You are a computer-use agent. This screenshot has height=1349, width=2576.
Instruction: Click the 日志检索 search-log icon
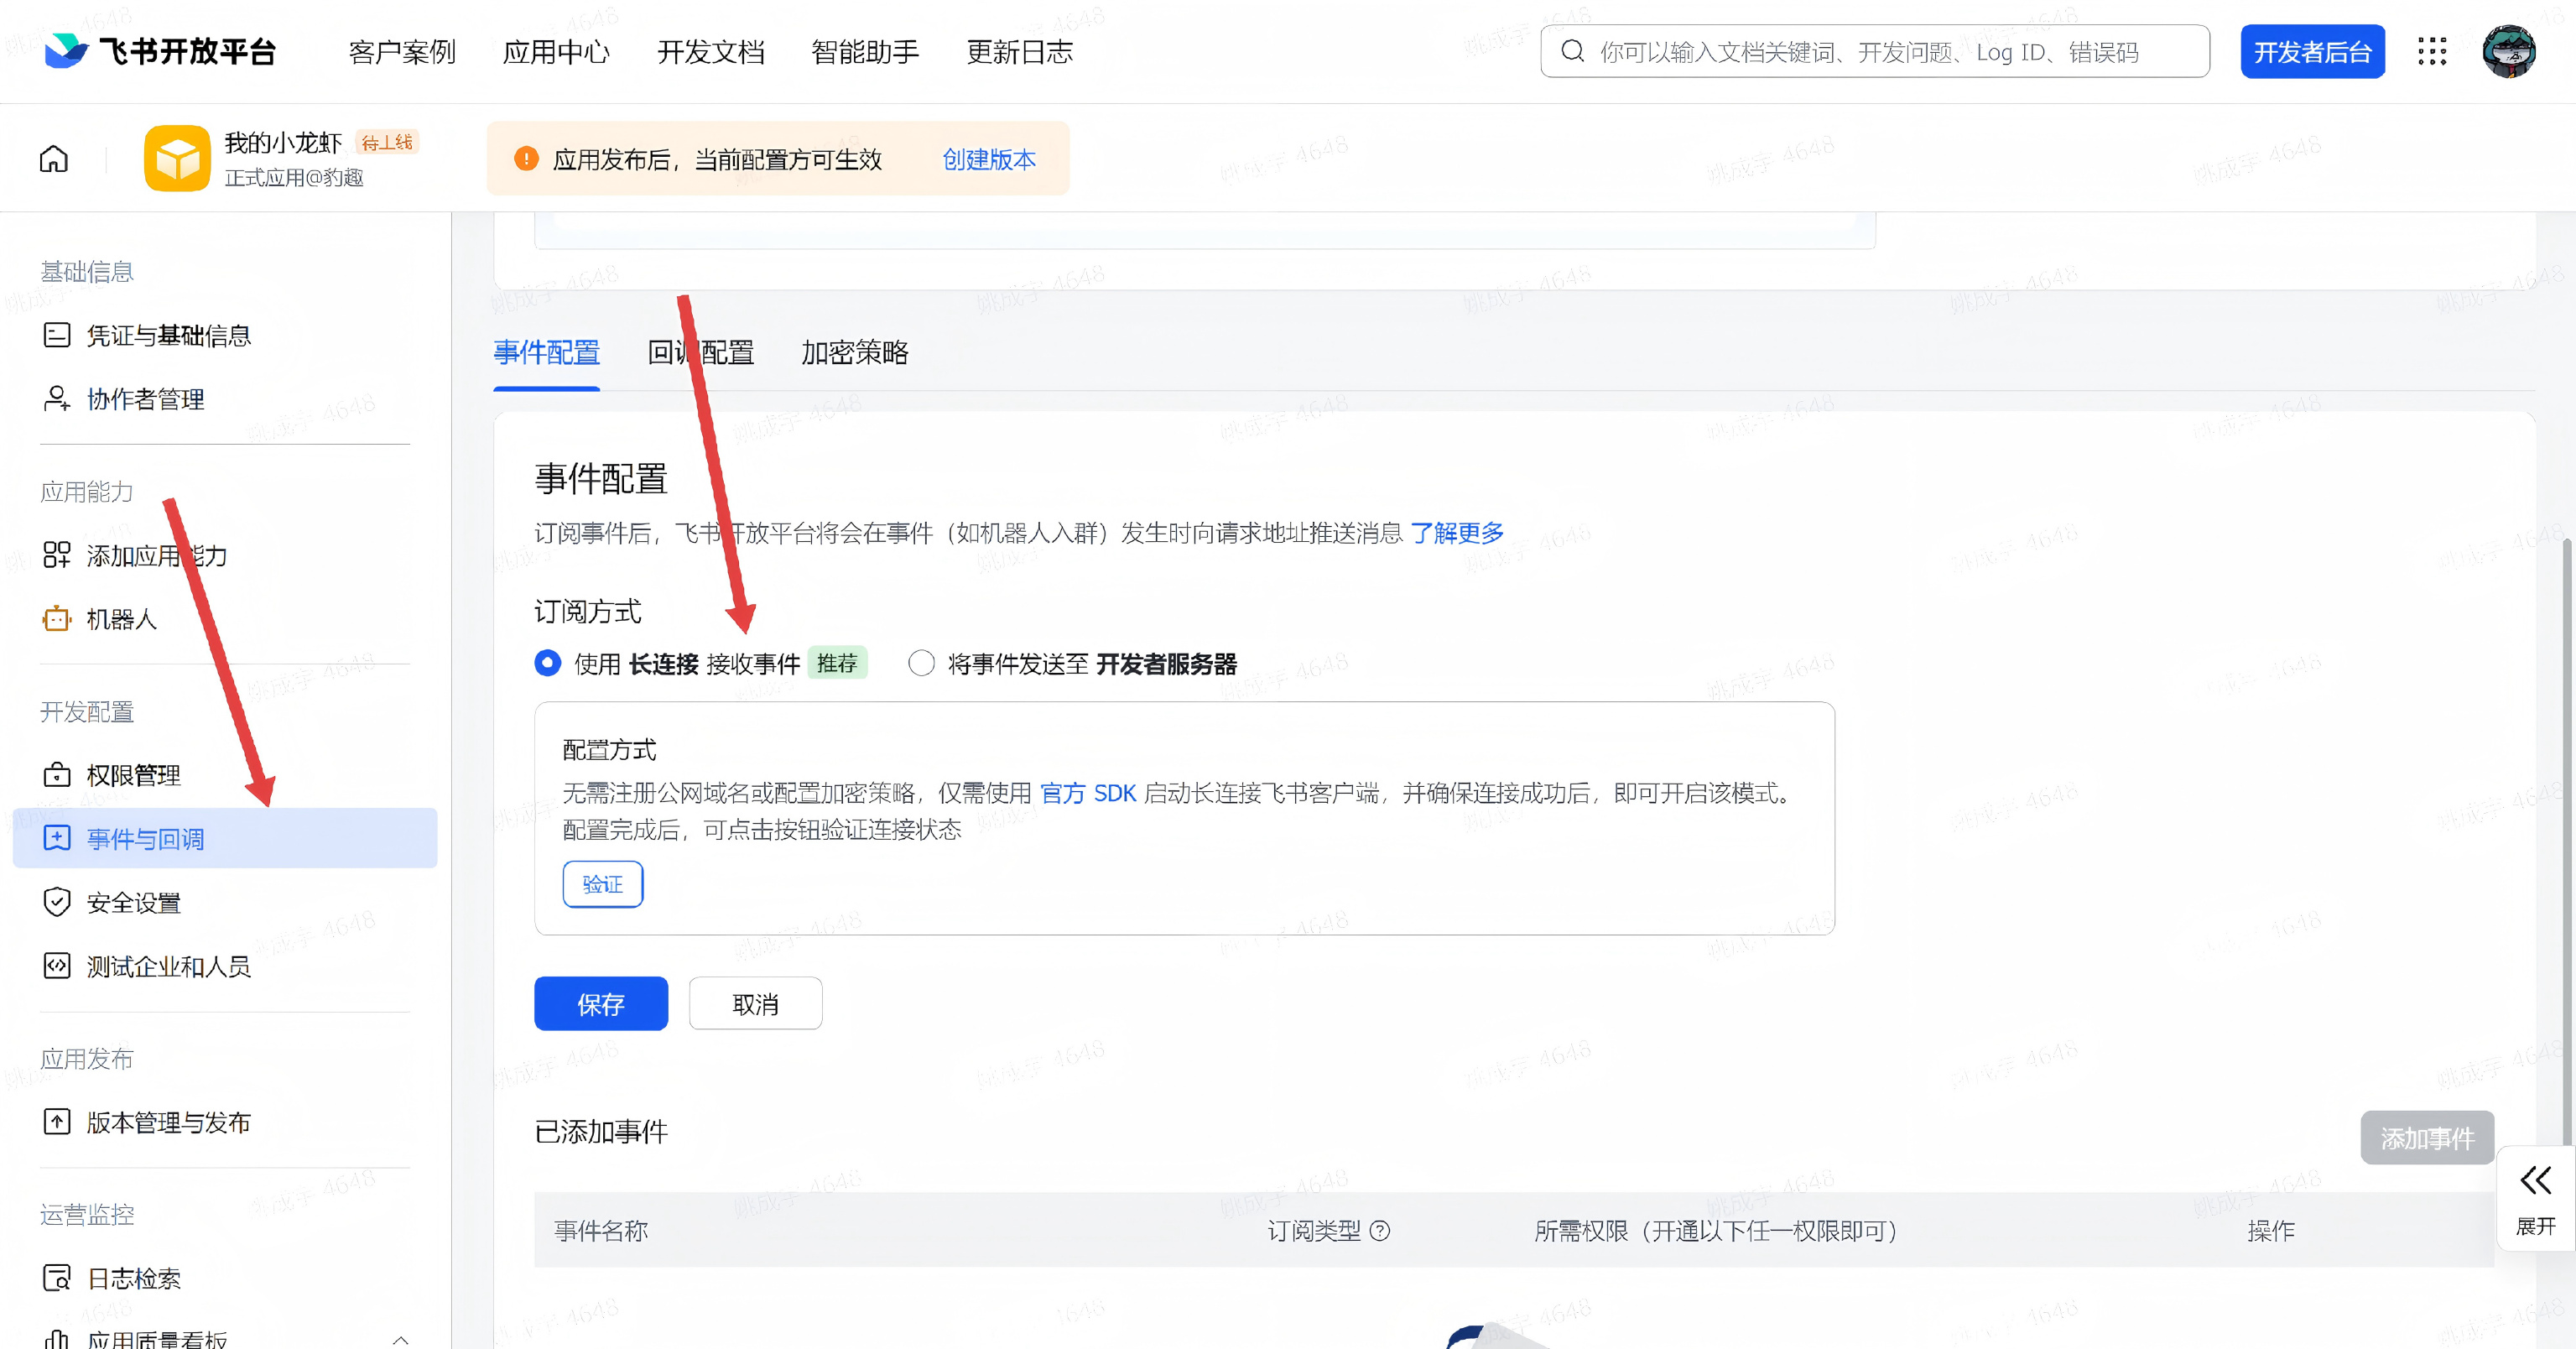point(57,1278)
